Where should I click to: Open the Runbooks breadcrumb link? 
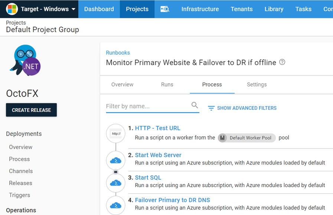pos(118,53)
